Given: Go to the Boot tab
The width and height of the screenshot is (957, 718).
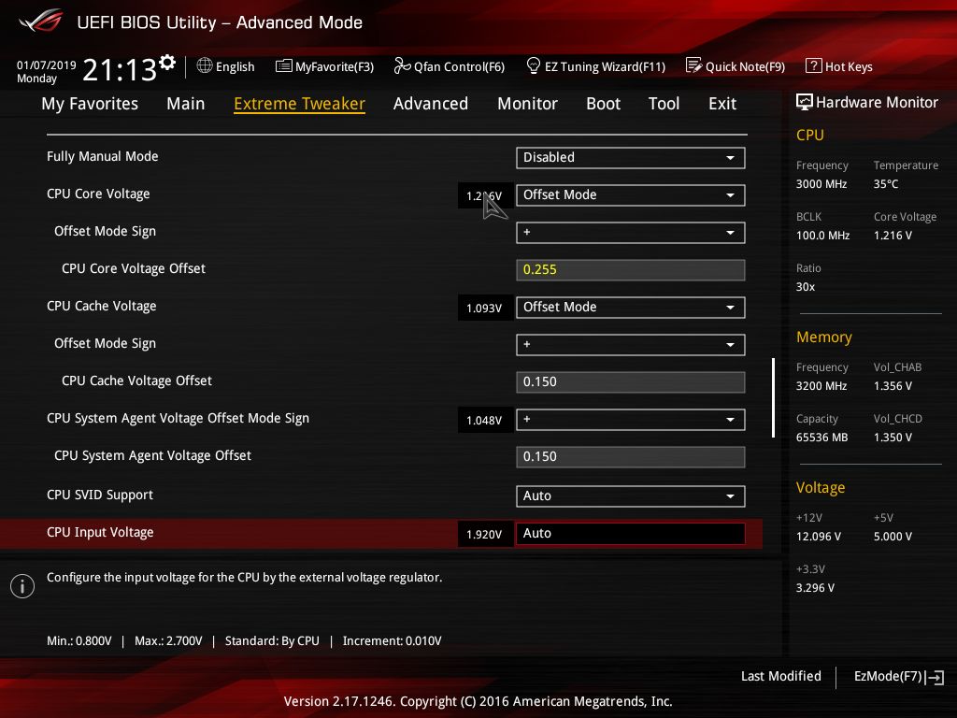Looking at the screenshot, I should (603, 104).
